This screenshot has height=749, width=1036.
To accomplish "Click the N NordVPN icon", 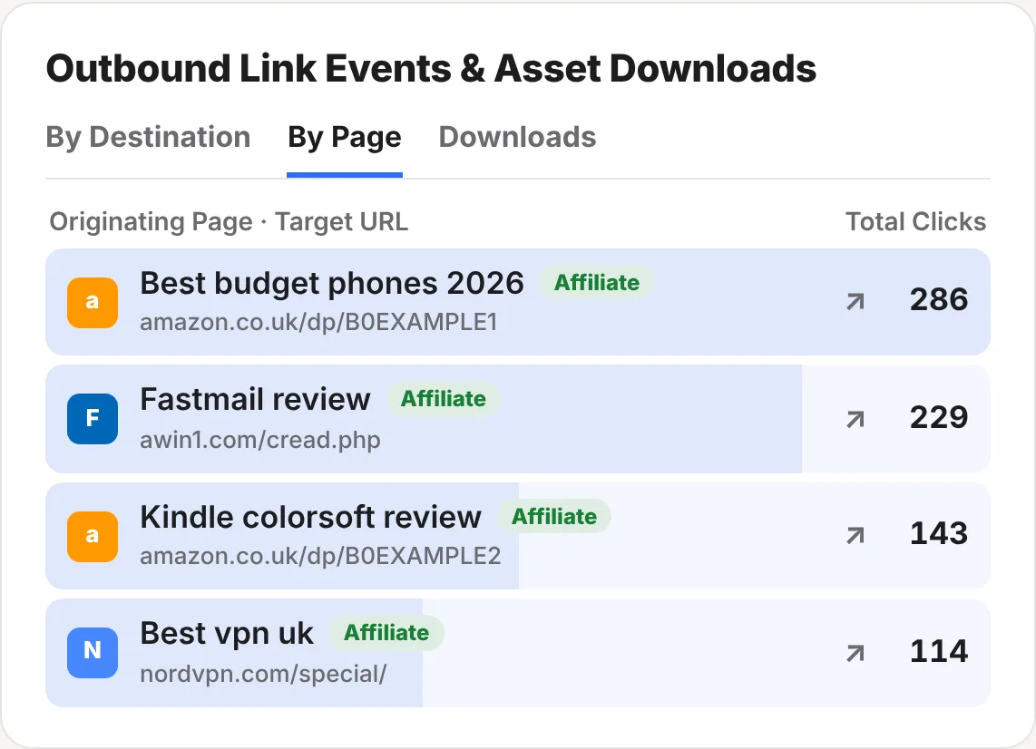I will click(93, 653).
